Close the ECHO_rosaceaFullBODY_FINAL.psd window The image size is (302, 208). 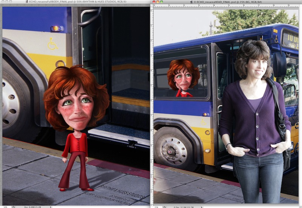click(3, 1)
